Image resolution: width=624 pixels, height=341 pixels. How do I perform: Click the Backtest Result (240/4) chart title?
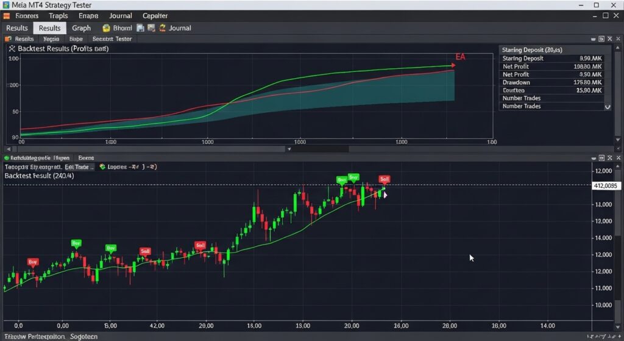(x=39, y=176)
